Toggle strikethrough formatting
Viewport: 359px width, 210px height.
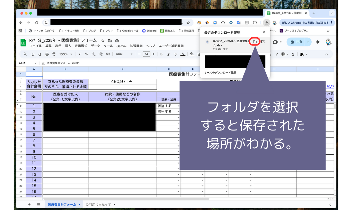click(x=175, y=54)
